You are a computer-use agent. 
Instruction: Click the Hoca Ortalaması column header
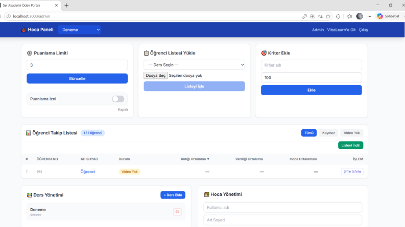(x=303, y=159)
